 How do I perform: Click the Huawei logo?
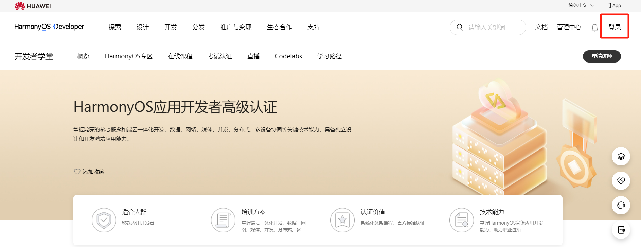click(x=33, y=6)
